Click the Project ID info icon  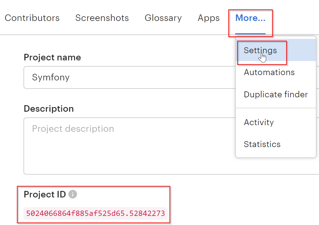73,195
